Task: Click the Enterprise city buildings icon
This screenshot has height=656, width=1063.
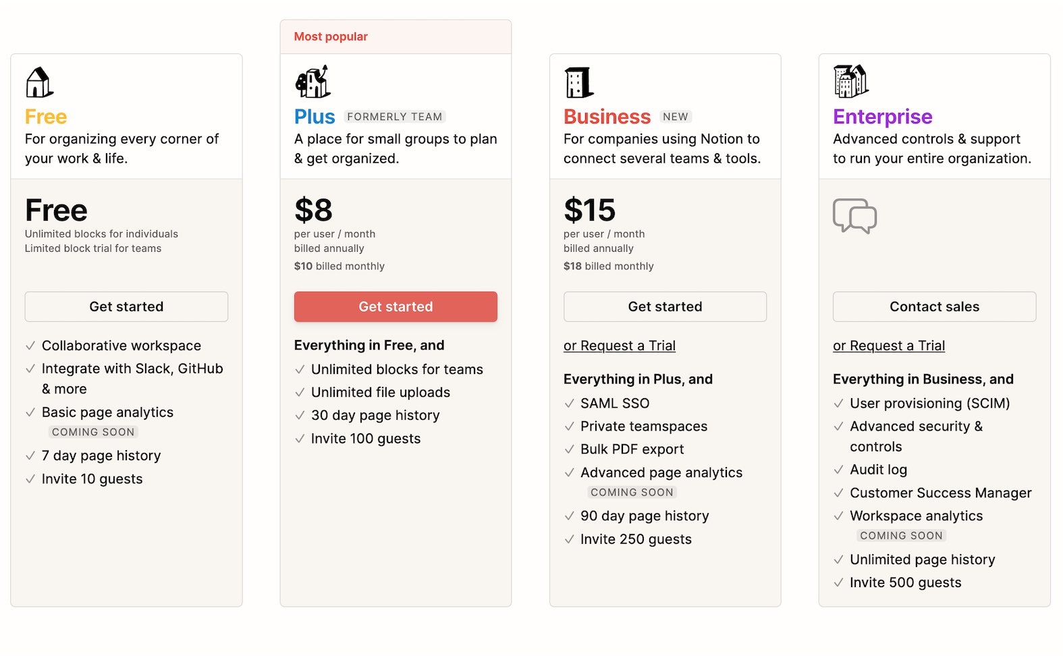Action: tap(850, 82)
